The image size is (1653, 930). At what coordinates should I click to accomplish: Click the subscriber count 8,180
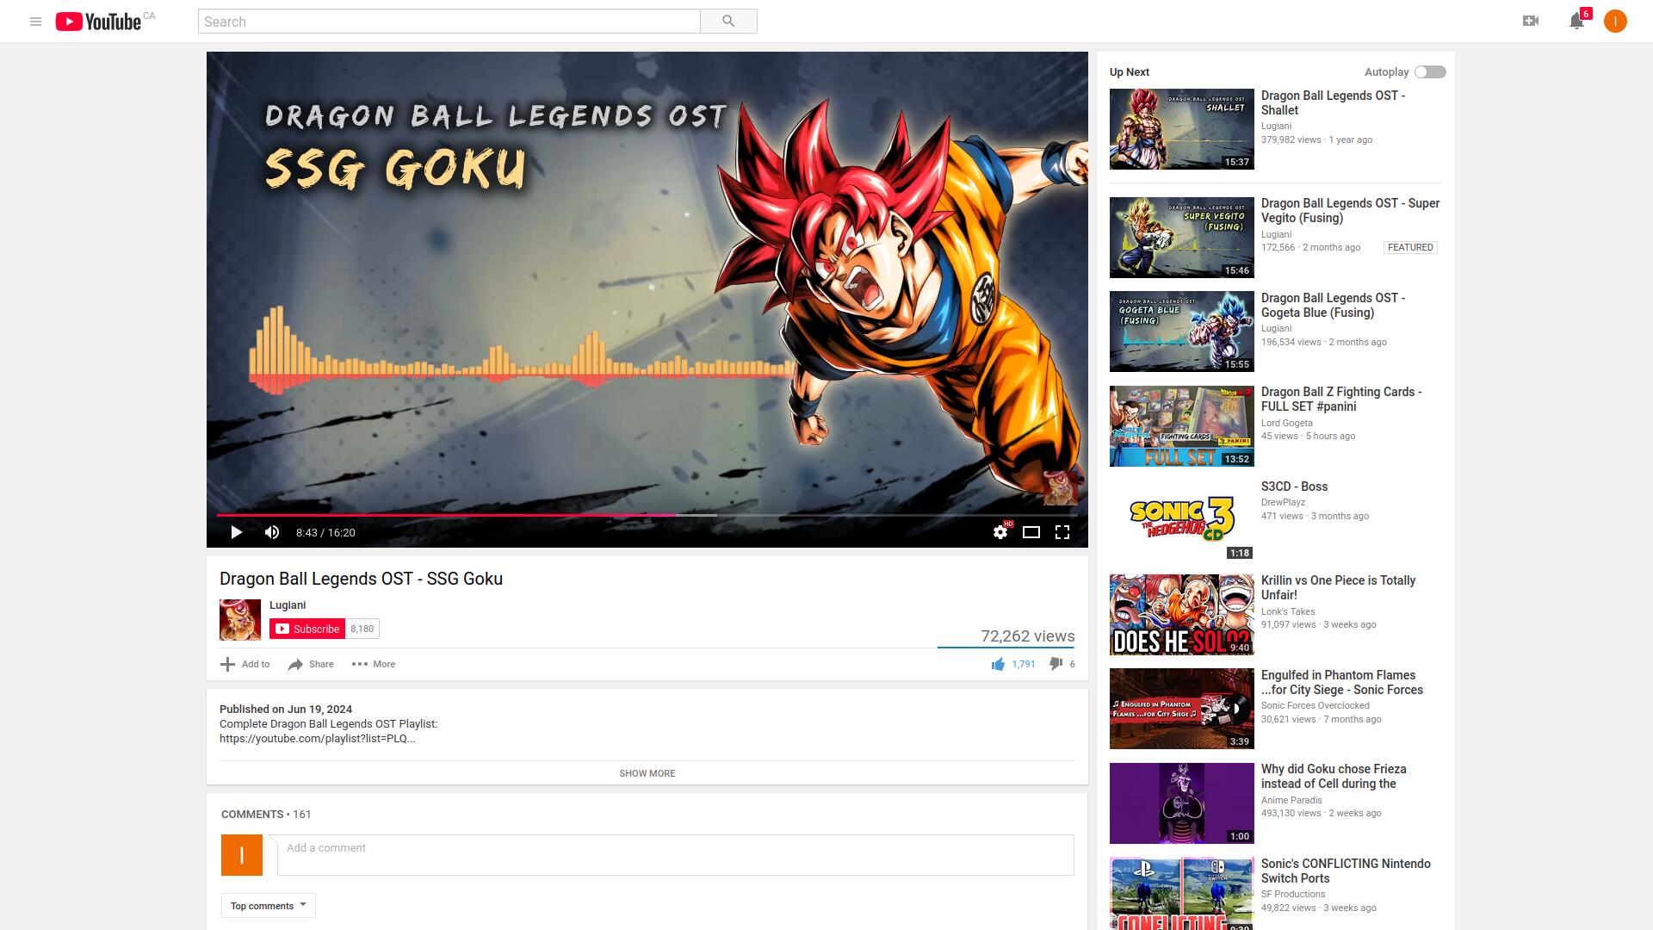pos(362,629)
